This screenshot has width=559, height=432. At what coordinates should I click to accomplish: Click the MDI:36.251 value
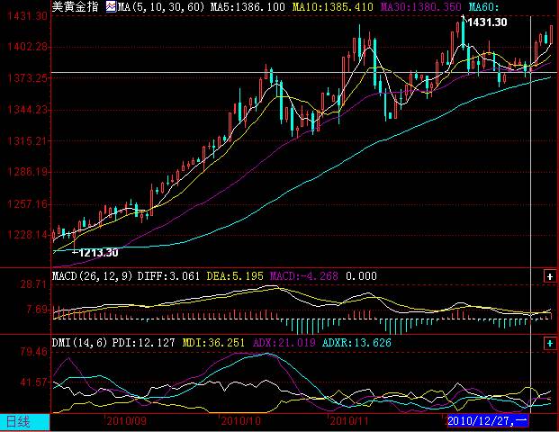pyautogui.click(x=213, y=343)
